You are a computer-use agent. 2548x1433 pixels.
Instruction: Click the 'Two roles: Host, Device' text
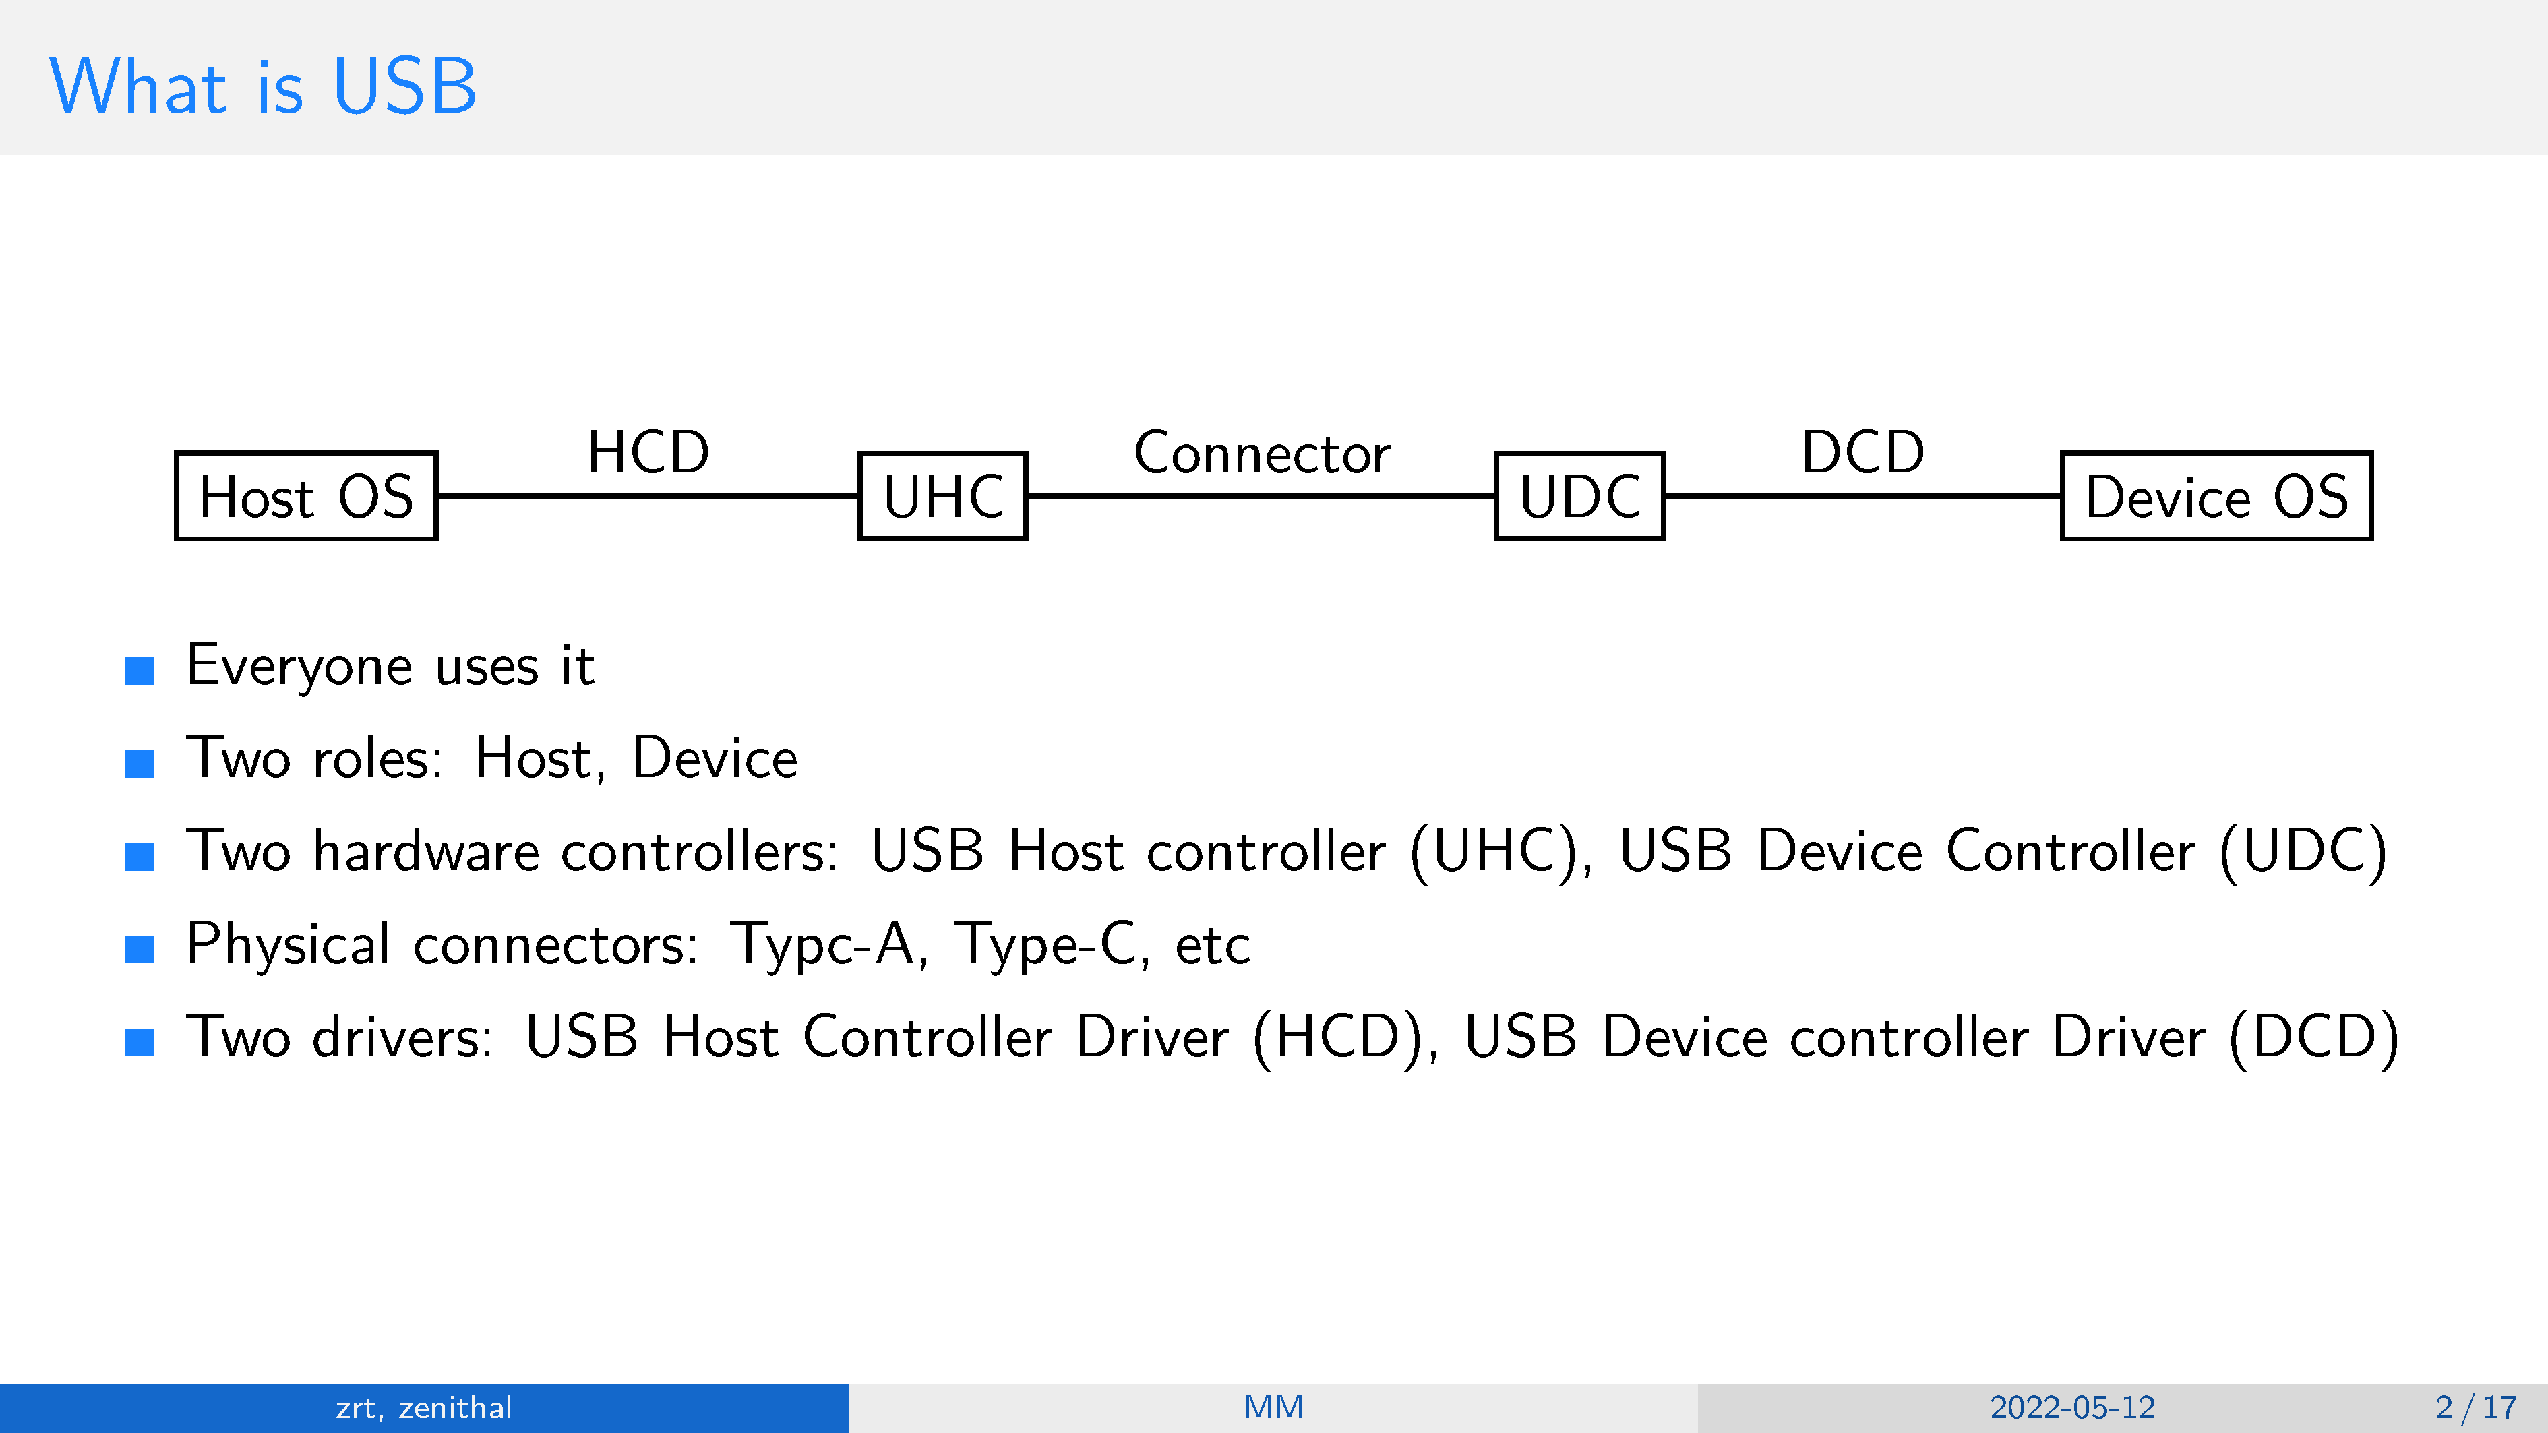click(491, 758)
